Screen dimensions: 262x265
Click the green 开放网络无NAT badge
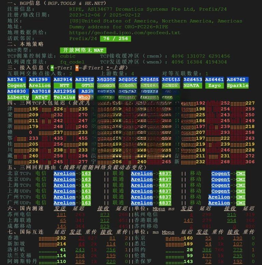(x=83, y=50)
